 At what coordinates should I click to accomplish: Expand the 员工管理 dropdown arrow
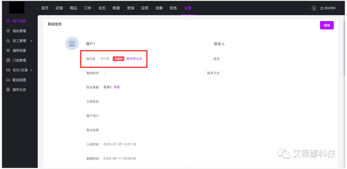31,41
